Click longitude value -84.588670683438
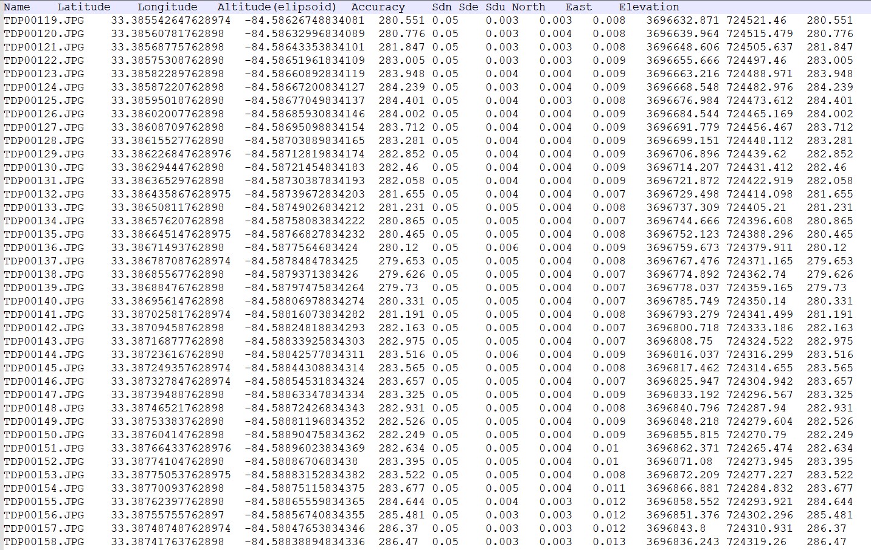 301,461
